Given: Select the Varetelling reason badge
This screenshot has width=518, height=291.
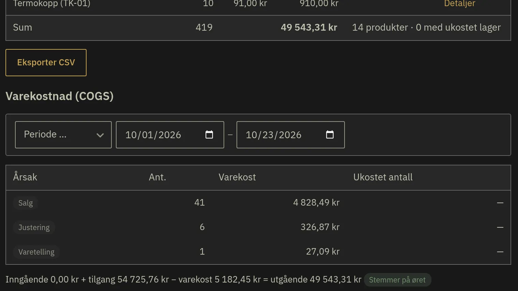Looking at the screenshot, I should (36, 252).
